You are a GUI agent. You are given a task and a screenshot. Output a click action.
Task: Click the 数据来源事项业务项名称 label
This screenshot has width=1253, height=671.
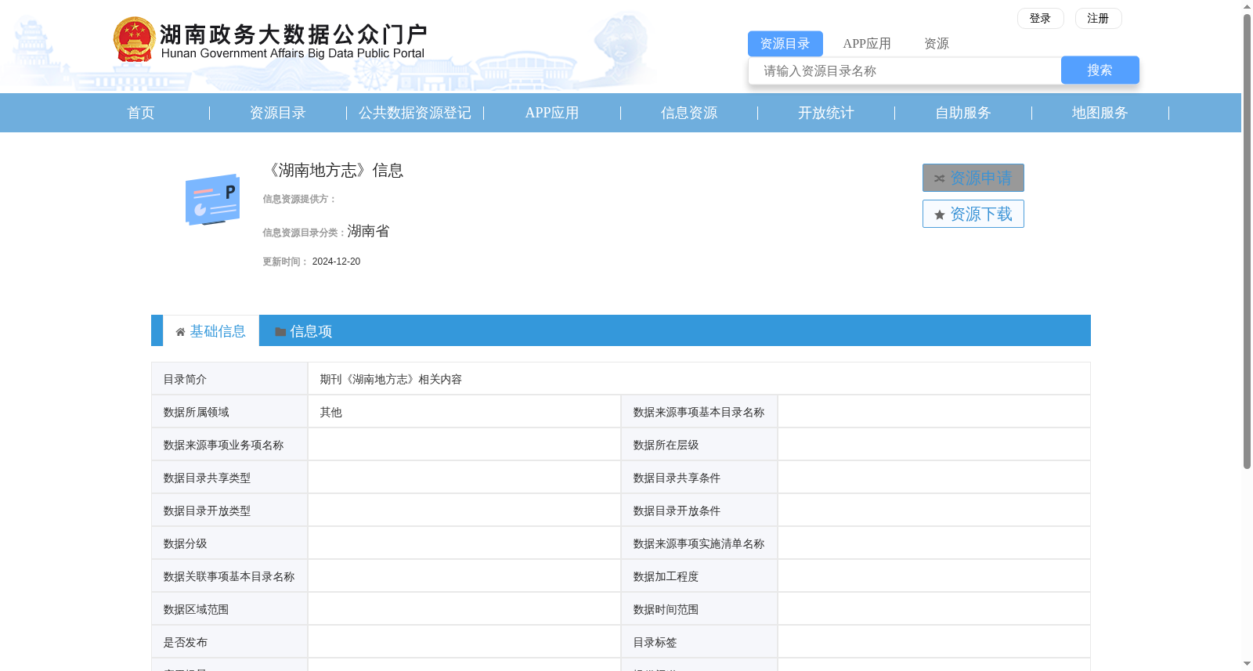click(223, 445)
